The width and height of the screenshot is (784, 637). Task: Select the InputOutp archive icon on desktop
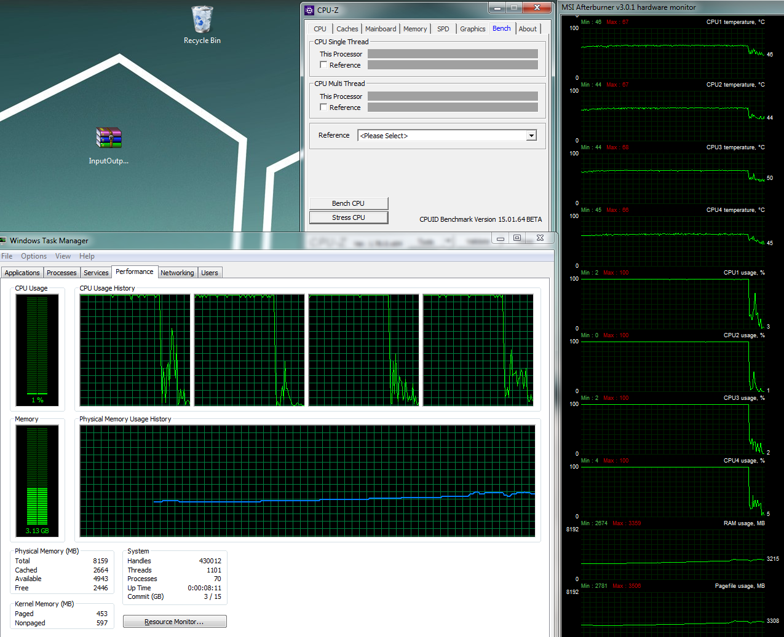109,138
